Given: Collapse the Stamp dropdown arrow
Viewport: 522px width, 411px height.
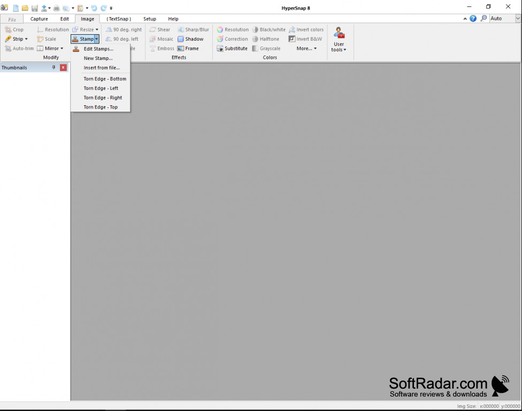Looking at the screenshot, I should pos(97,39).
